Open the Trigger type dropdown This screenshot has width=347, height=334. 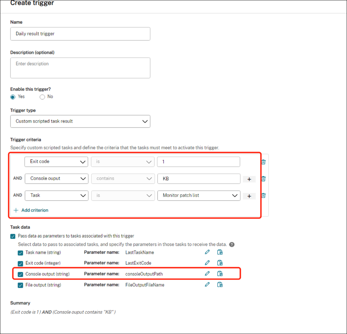coord(80,121)
